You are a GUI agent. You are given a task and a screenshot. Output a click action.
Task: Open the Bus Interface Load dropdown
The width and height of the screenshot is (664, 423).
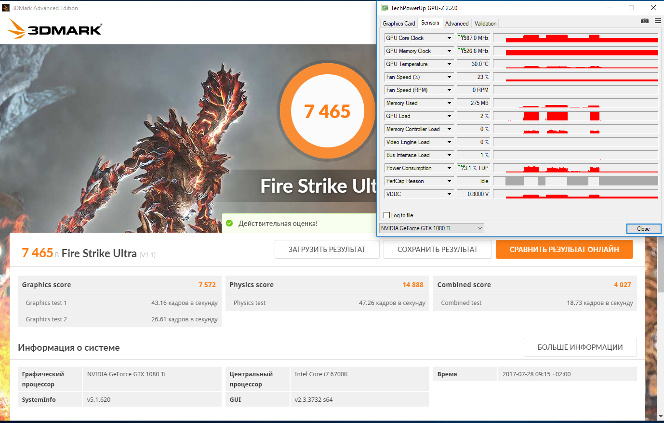[449, 155]
